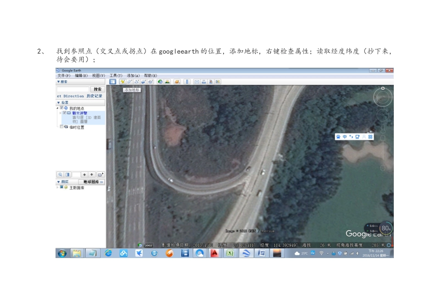Viewport: 436px width, 308px height.
Task: Click the email envelope toolbar icon
Action: point(197,82)
